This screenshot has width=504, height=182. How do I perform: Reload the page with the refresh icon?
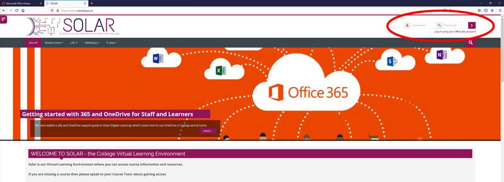click(x=17, y=10)
